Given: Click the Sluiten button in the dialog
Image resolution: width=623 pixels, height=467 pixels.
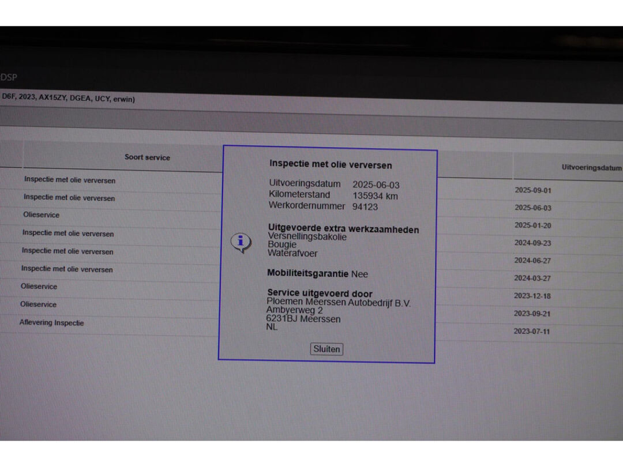Looking at the screenshot, I should [326, 349].
